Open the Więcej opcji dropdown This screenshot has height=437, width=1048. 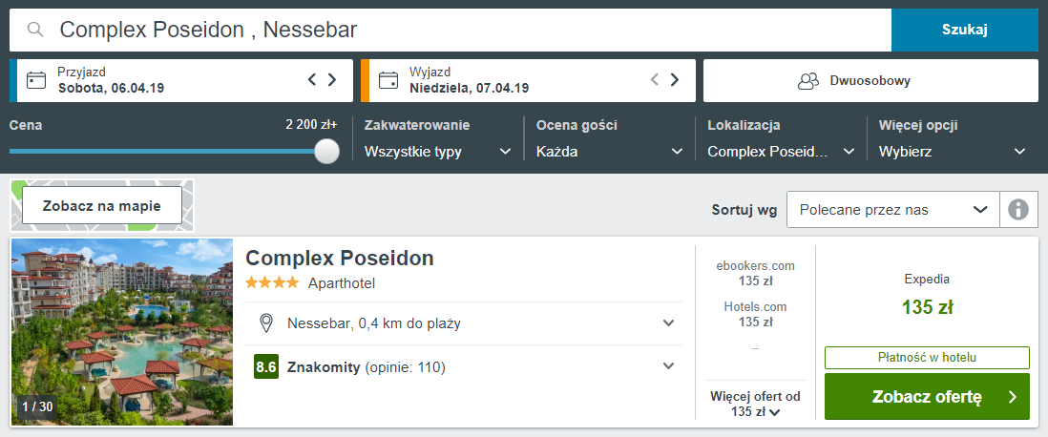[953, 152]
